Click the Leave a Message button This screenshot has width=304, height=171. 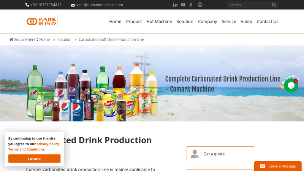pyautogui.click(x=278, y=166)
